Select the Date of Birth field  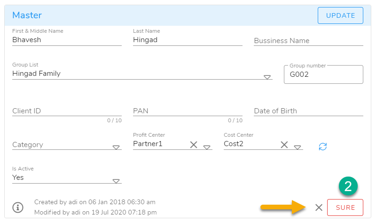point(308,111)
